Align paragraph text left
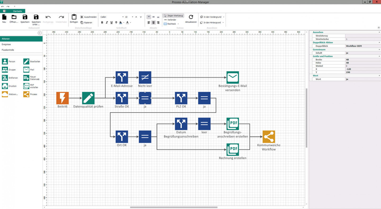The height and width of the screenshot is (209, 381). 149,22
